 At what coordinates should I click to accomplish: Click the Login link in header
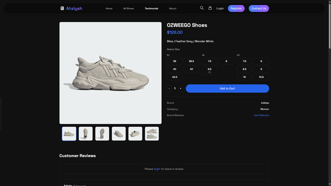coord(220,8)
